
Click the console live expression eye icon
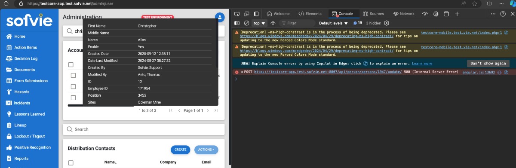coord(273,23)
